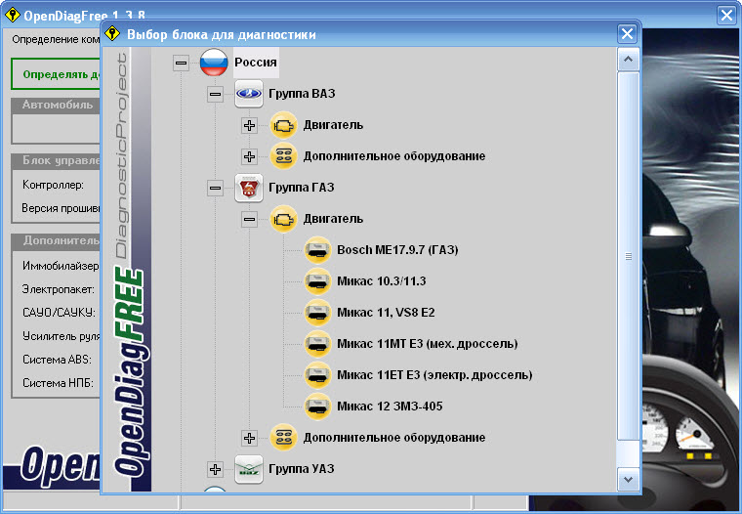The height and width of the screenshot is (514, 742).
Task: Click the Russia flag icon
Action: click(x=214, y=63)
